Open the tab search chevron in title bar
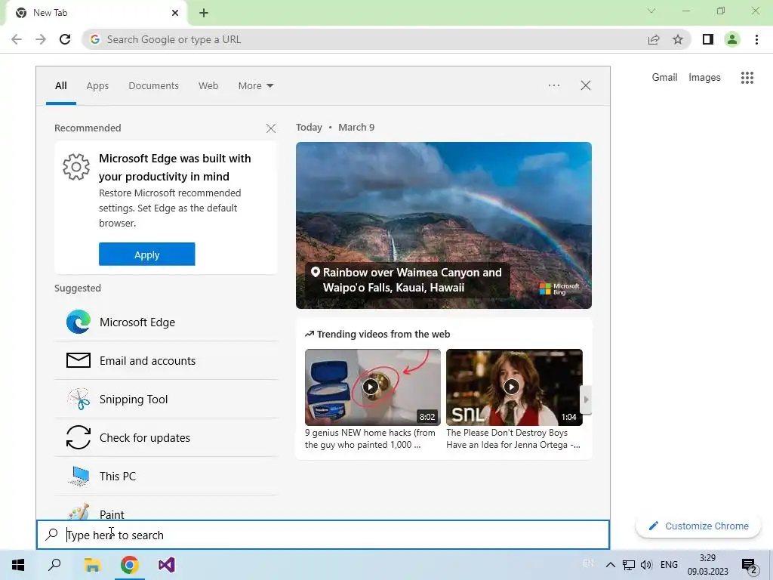Image resolution: width=773 pixels, height=580 pixels. click(651, 11)
